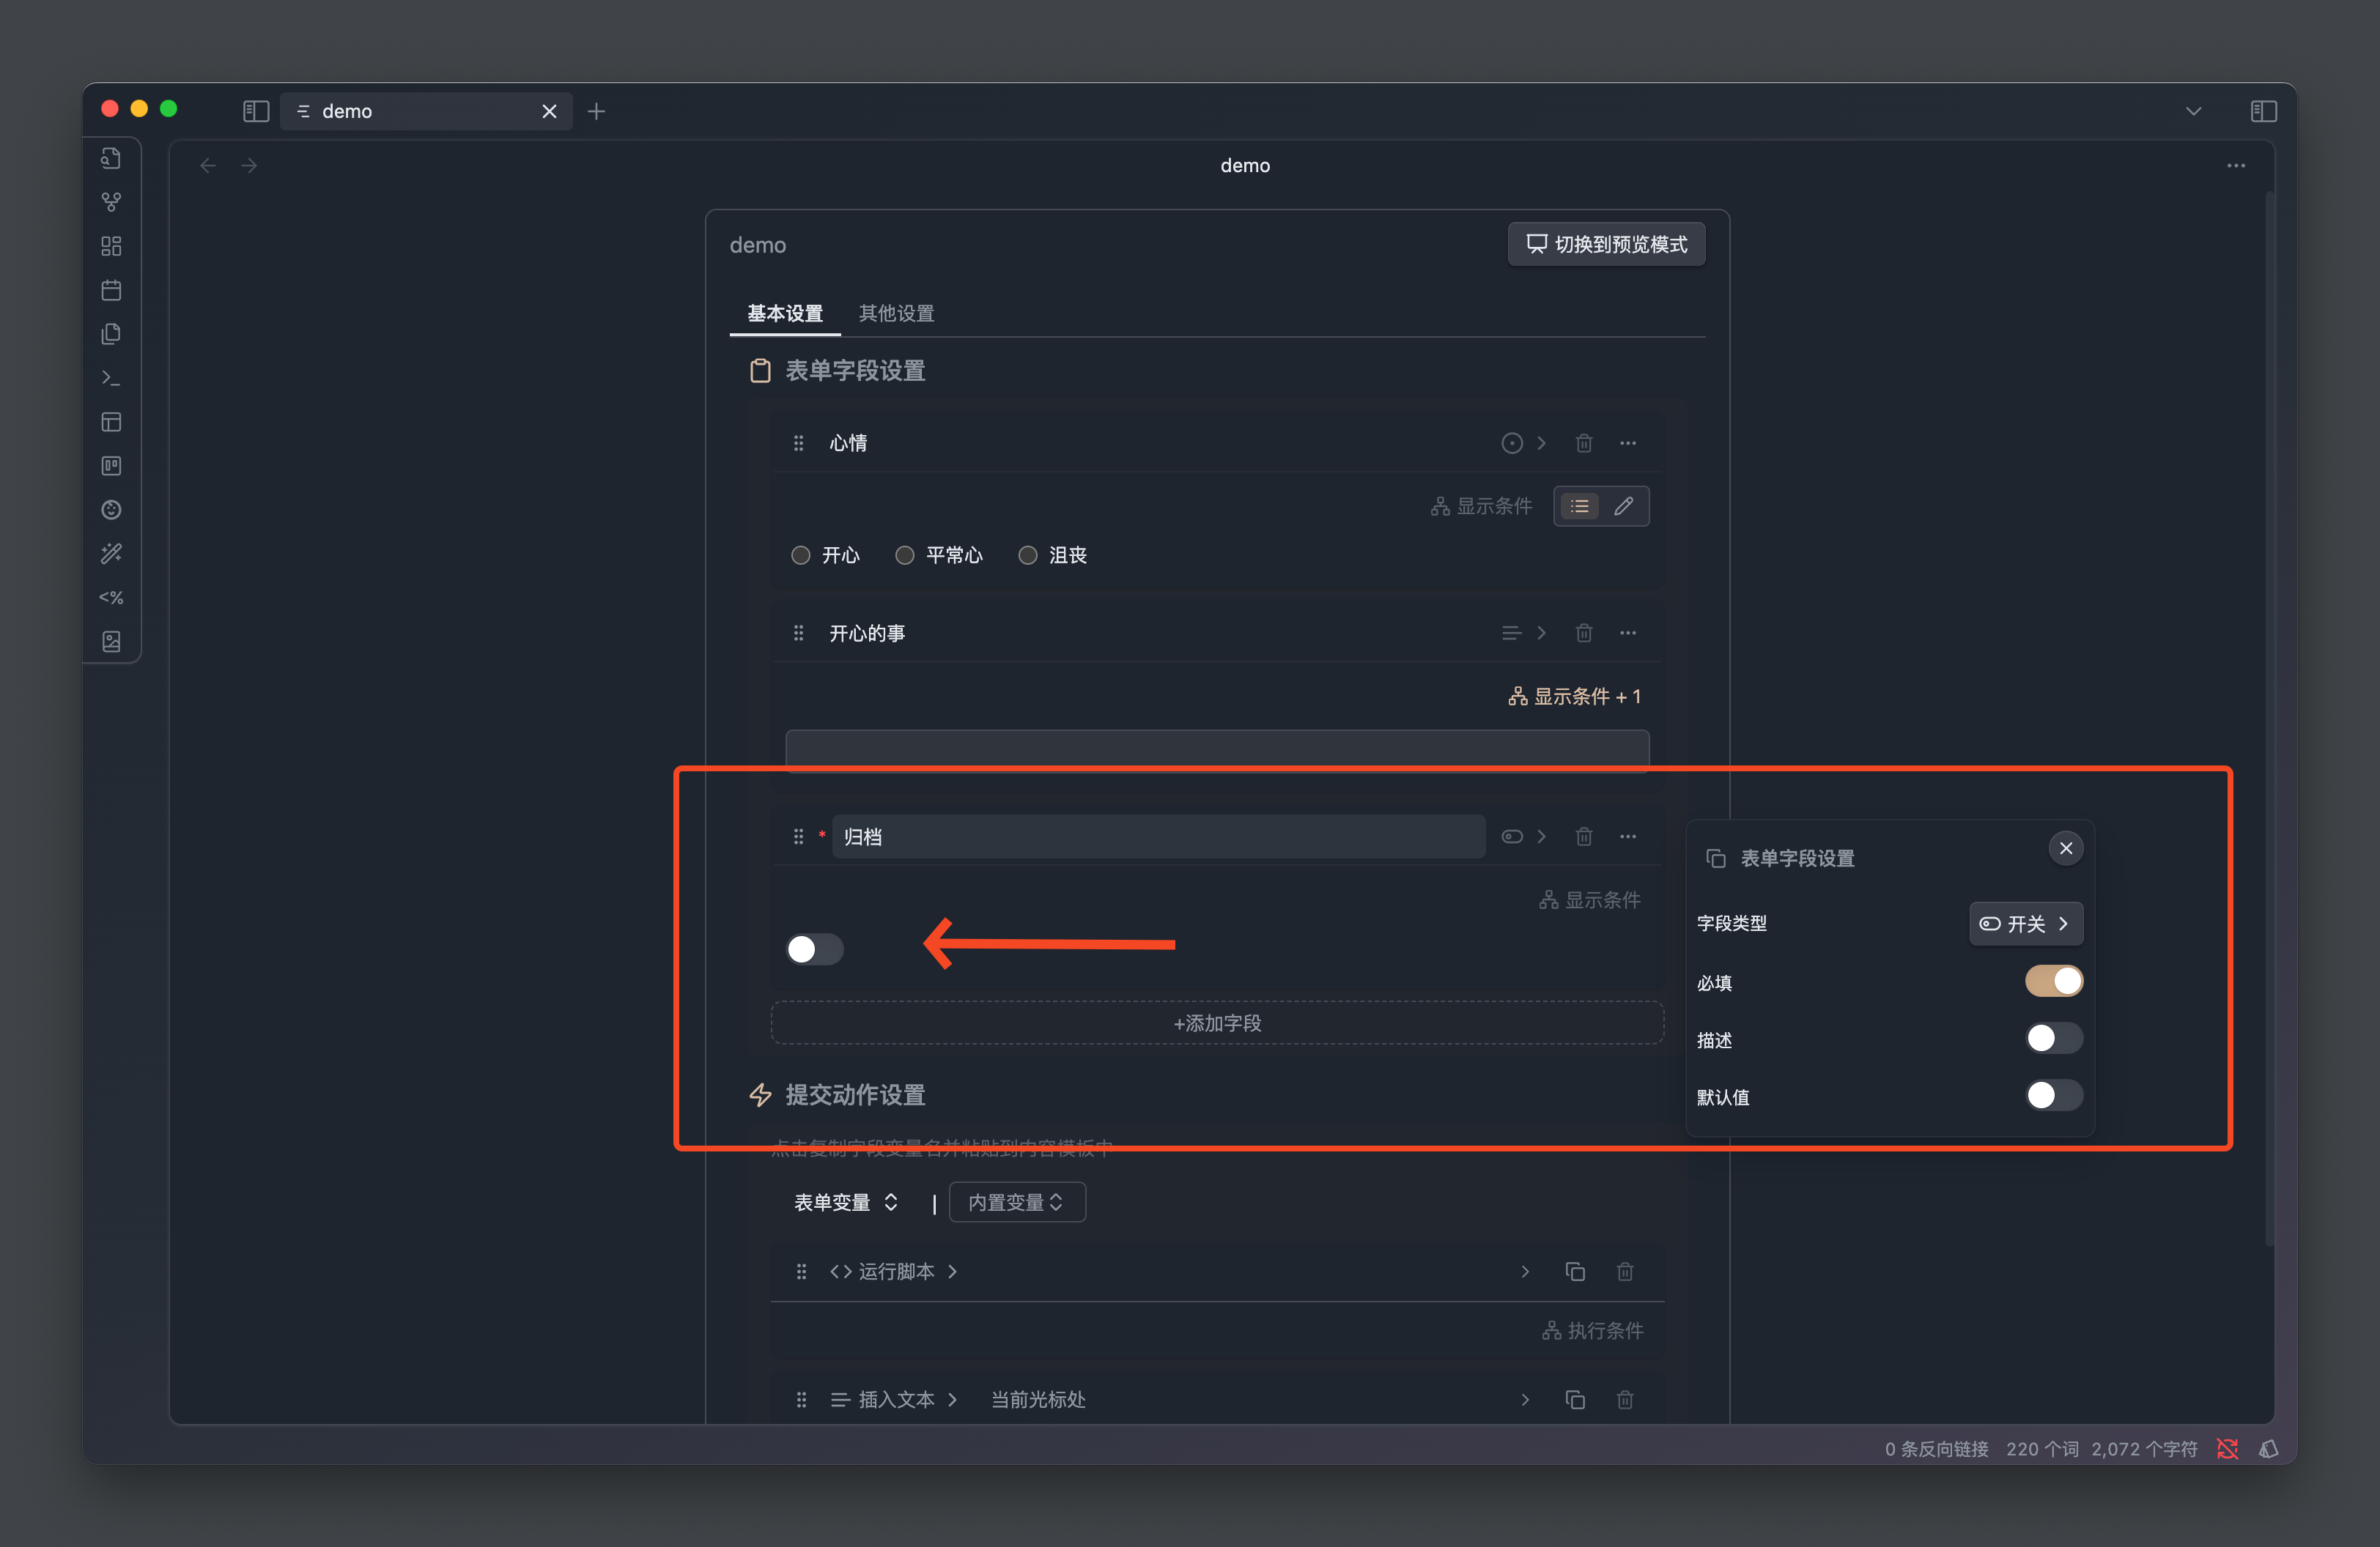The height and width of the screenshot is (1547, 2380).
Task: Click the +添加字段 button
Action: point(1217,1023)
